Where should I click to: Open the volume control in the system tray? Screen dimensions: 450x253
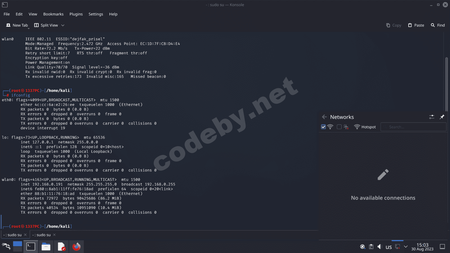pos(380,247)
